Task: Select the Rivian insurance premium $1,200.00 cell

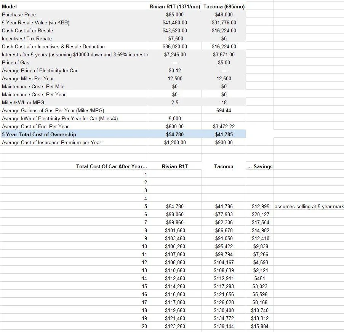Action: pos(174,142)
